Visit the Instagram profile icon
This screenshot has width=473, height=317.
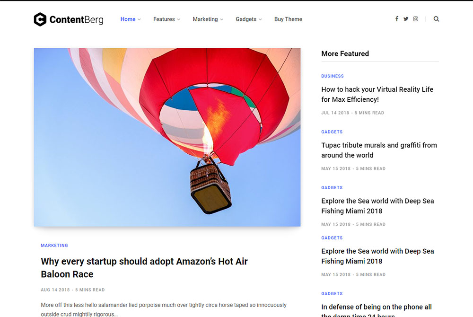[416, 19]
